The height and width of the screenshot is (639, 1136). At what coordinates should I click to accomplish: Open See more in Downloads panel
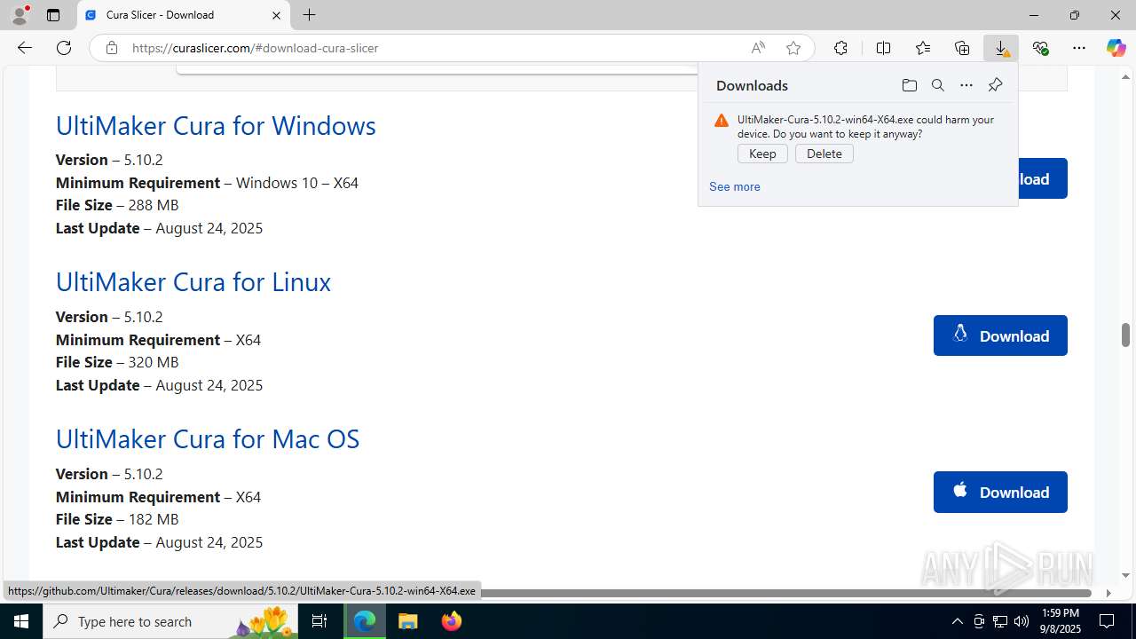click(734, 186)
